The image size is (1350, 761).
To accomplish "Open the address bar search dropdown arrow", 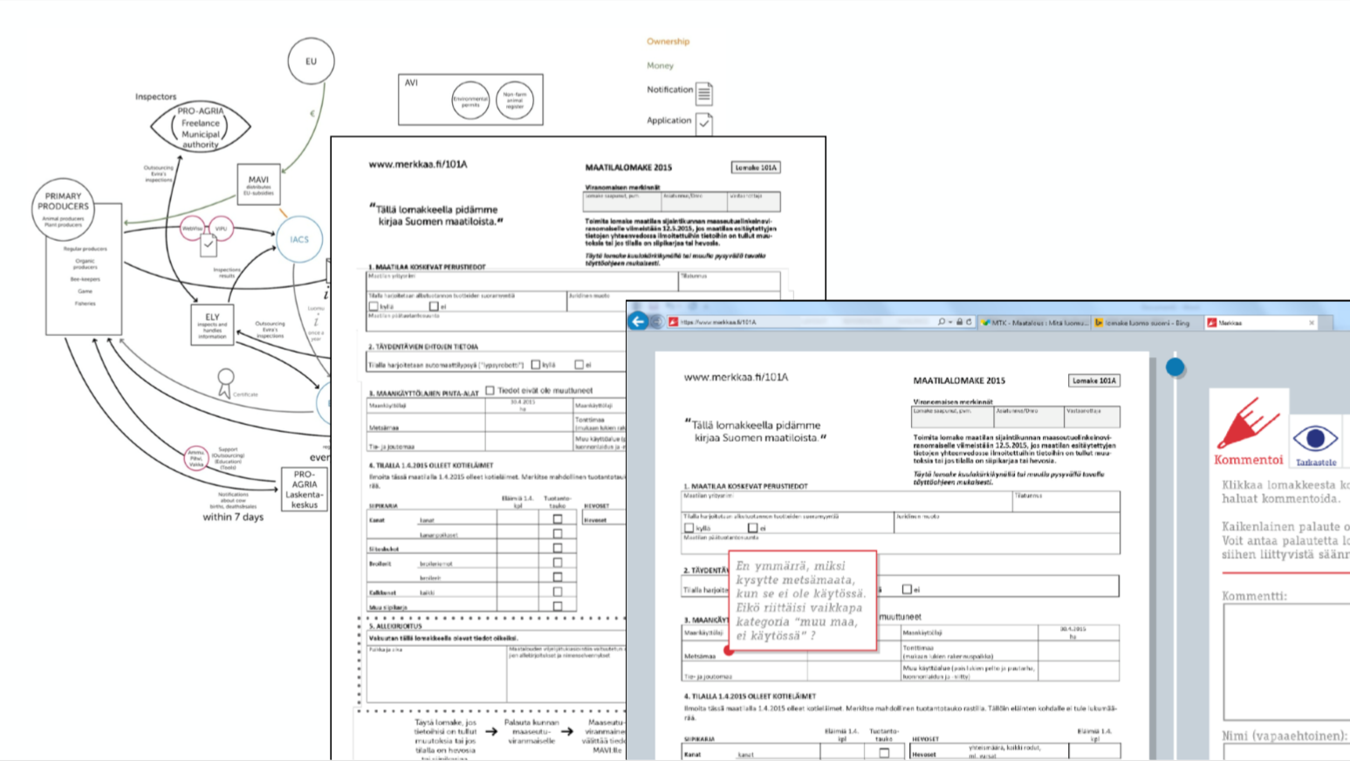I will tap(949, 322).
